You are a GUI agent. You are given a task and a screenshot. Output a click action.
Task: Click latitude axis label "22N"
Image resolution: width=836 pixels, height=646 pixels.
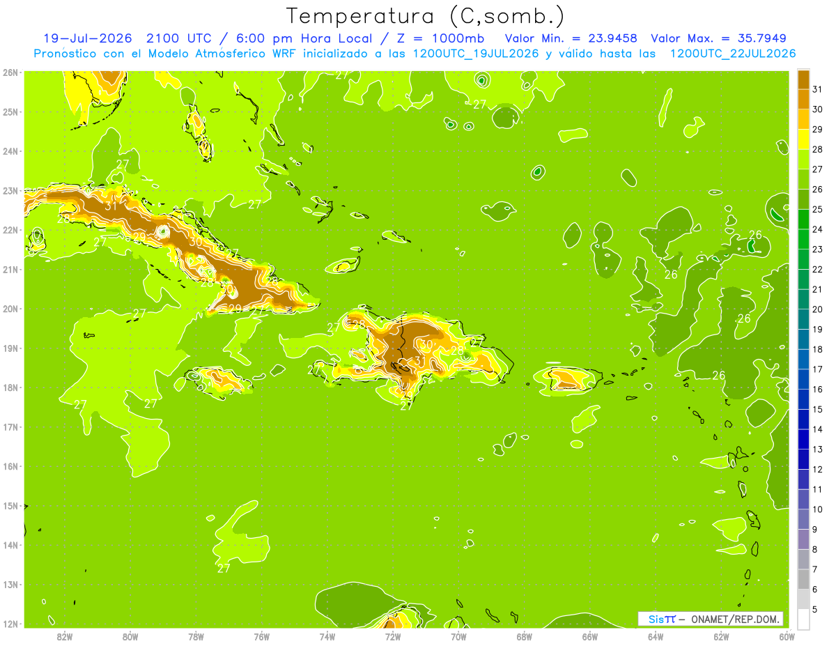point(10,230)
